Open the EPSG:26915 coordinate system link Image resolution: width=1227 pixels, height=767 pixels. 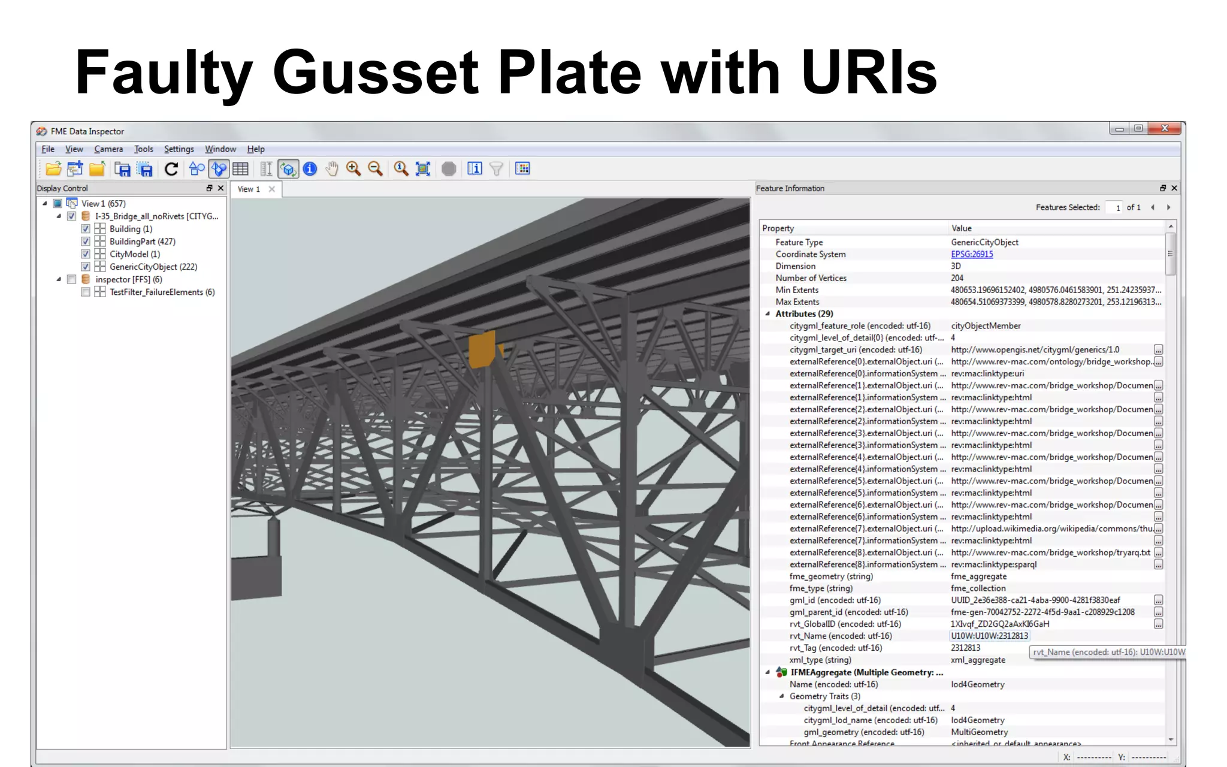coord(972,254)
